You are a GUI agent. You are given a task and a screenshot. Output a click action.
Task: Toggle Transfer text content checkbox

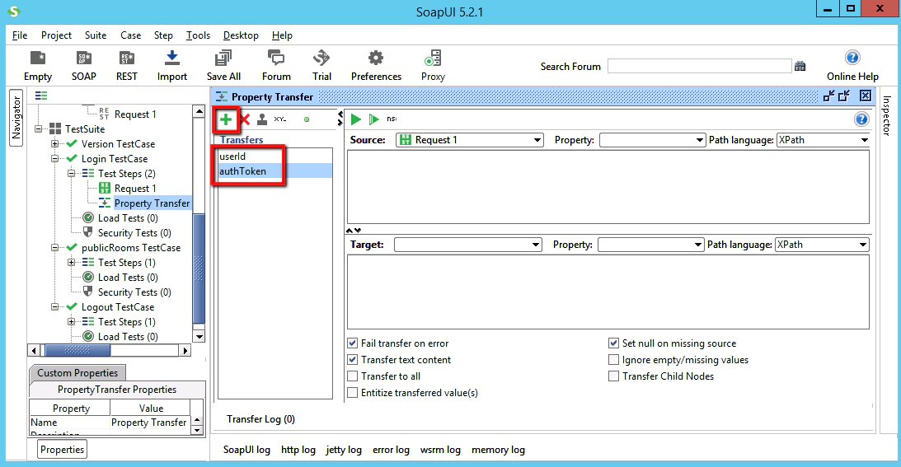click(x=353, y=360)
